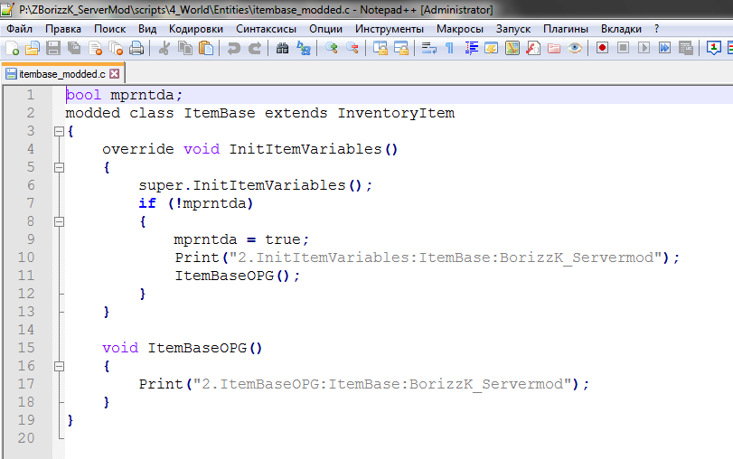Open the ? help menu
The width and height of the screenshot is (733, 459).
[657, 29]
